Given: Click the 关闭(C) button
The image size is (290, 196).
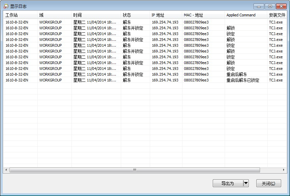Looking at the screenshot, I should pos(269,183).
